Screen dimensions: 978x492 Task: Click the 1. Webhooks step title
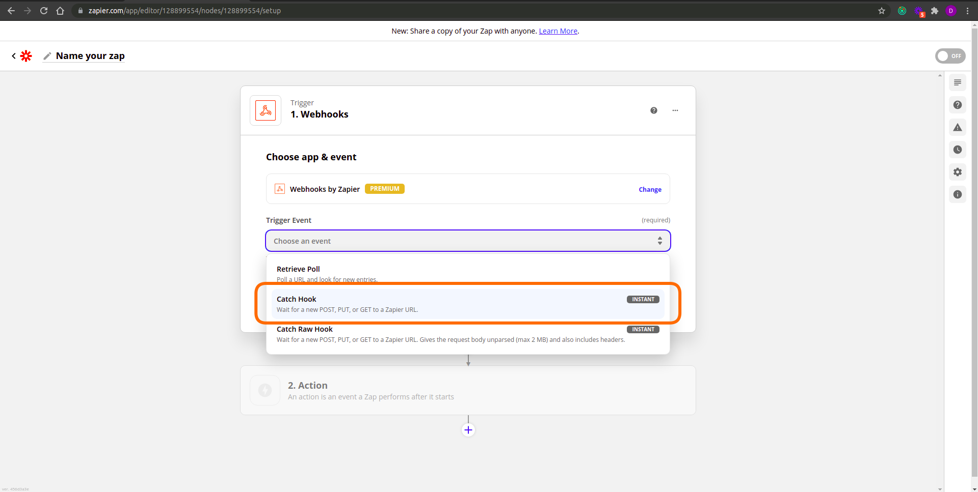pos(320,114)
